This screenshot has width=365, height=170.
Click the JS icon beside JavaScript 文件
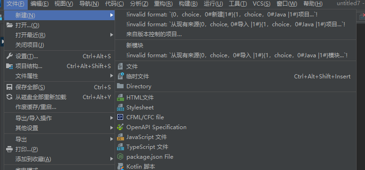tap(120, 137)
